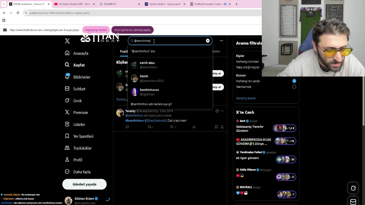Bookmark Yarasky's post
The image size is (365, 205).
click(216, 127)
